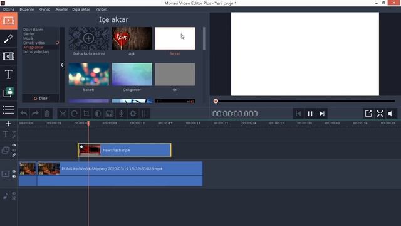Open the Transitions tab icon
The height and width of the screenshot is (226, 401).
8,56
